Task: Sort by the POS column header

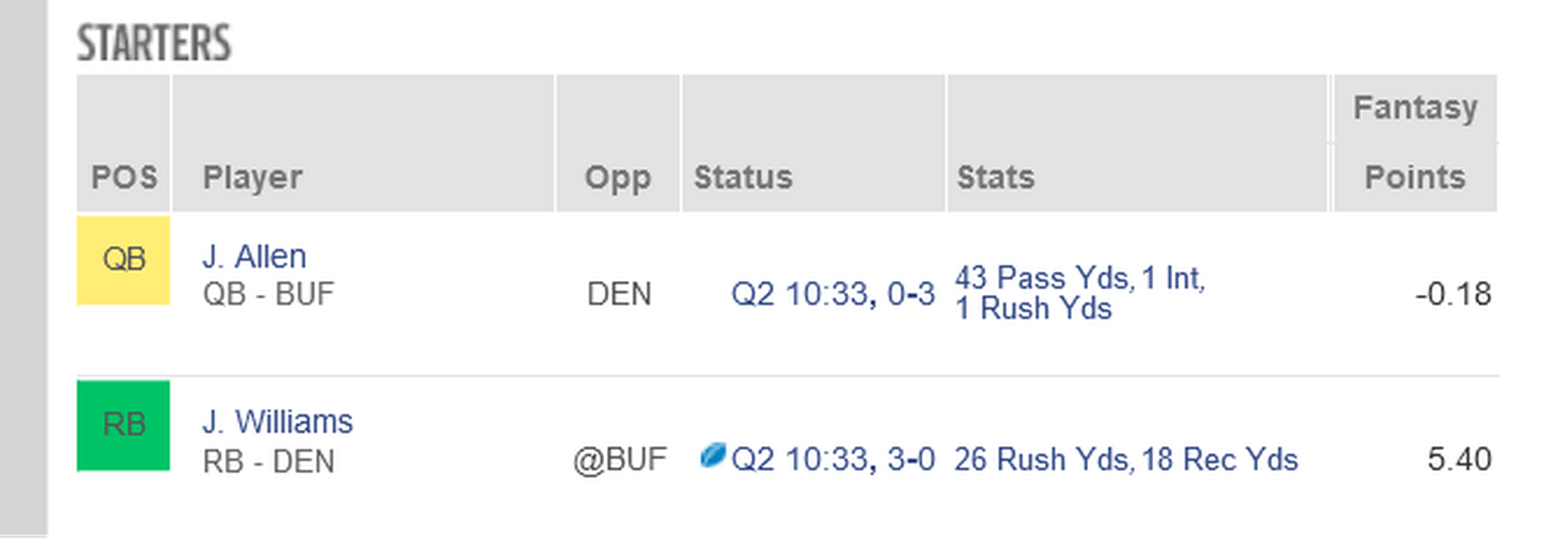Action: click(x=124, y=177)
